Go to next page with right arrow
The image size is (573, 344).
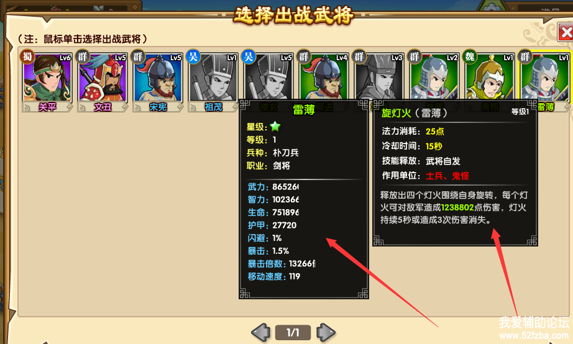[x=326, y=332]
